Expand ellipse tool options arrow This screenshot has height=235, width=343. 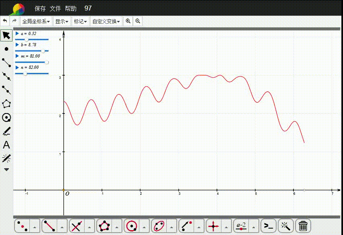pos(171,227)
